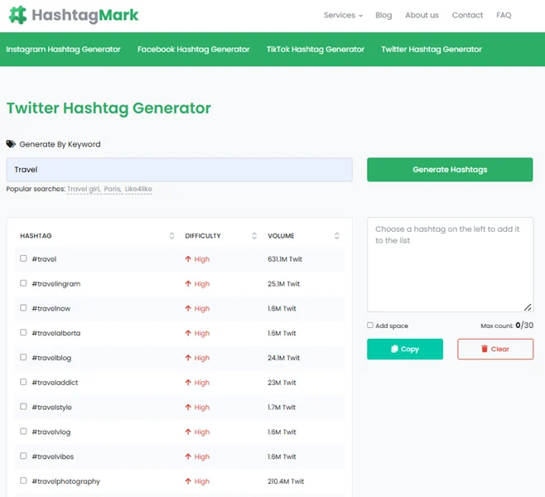Select Twitter Hashtag Generator tab
Screen dimensions: 545x497
click(432, 50)
